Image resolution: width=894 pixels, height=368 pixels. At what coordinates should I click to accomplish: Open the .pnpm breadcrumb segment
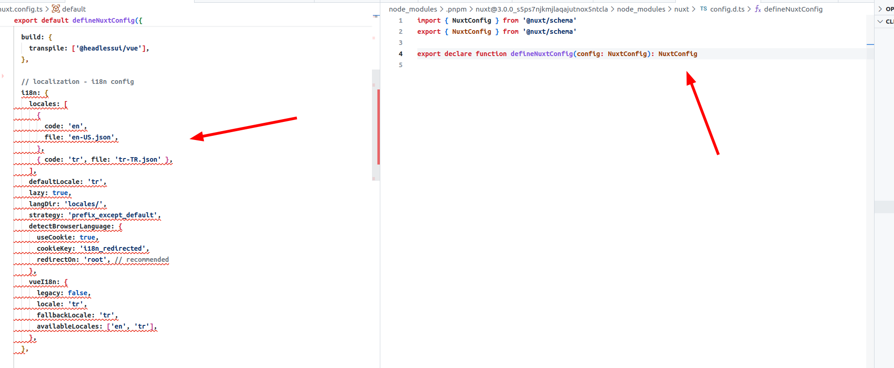[456, 9]
